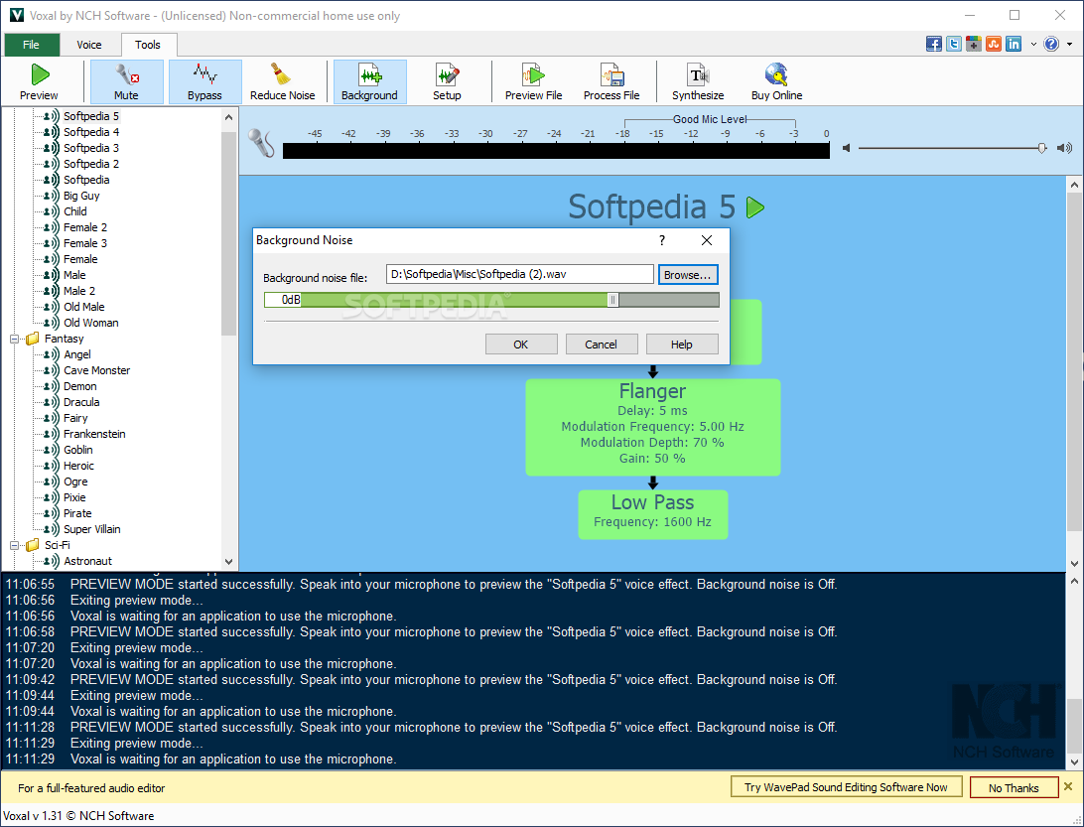Select the Super Villain voice

click(x=92, y=530)
